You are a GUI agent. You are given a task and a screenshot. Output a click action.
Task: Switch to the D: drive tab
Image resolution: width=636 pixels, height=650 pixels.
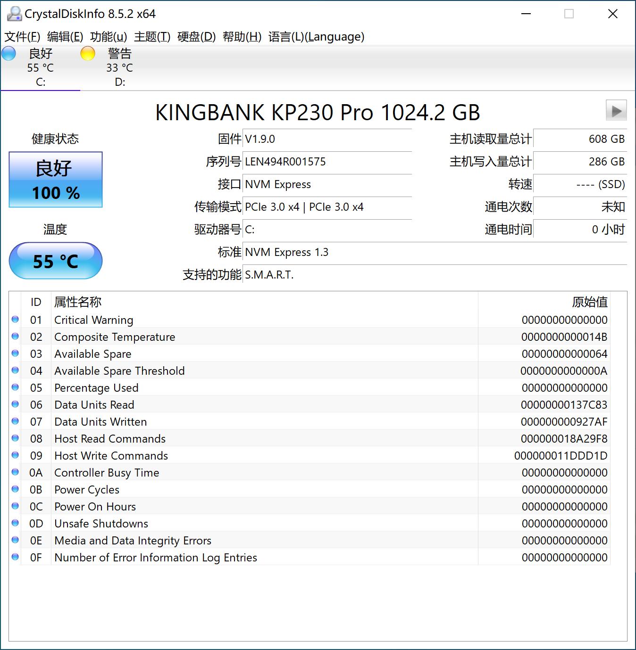coord(120,82)
